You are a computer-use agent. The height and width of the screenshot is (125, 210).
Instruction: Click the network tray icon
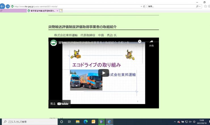[x=186, y=122]
